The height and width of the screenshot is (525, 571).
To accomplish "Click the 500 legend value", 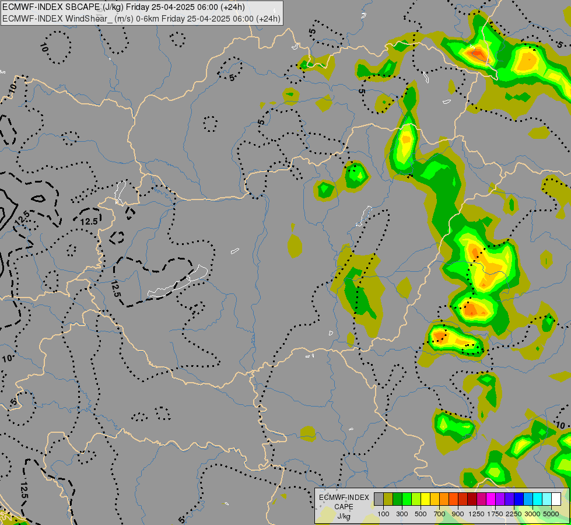I will click(x=421, y=514).
